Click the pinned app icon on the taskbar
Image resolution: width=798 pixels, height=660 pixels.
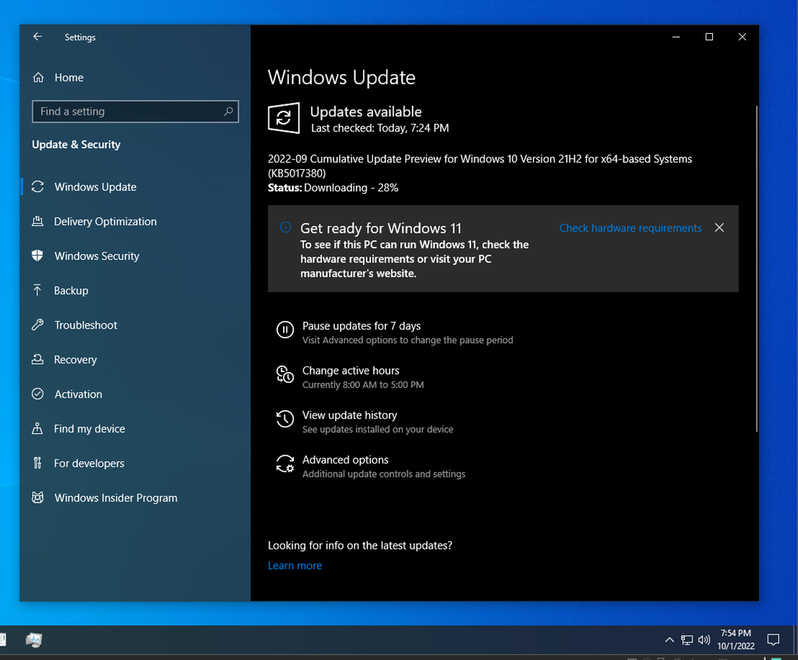[x=34, y=640]
